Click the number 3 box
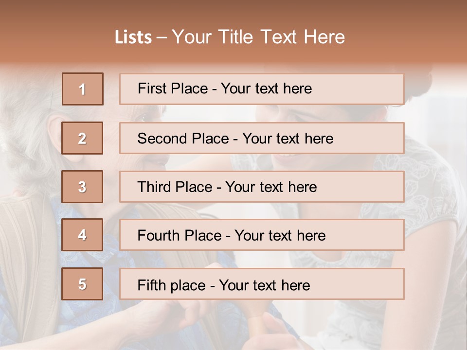The width and height of the screenshot is (467, 350). (x=82, y=187)
